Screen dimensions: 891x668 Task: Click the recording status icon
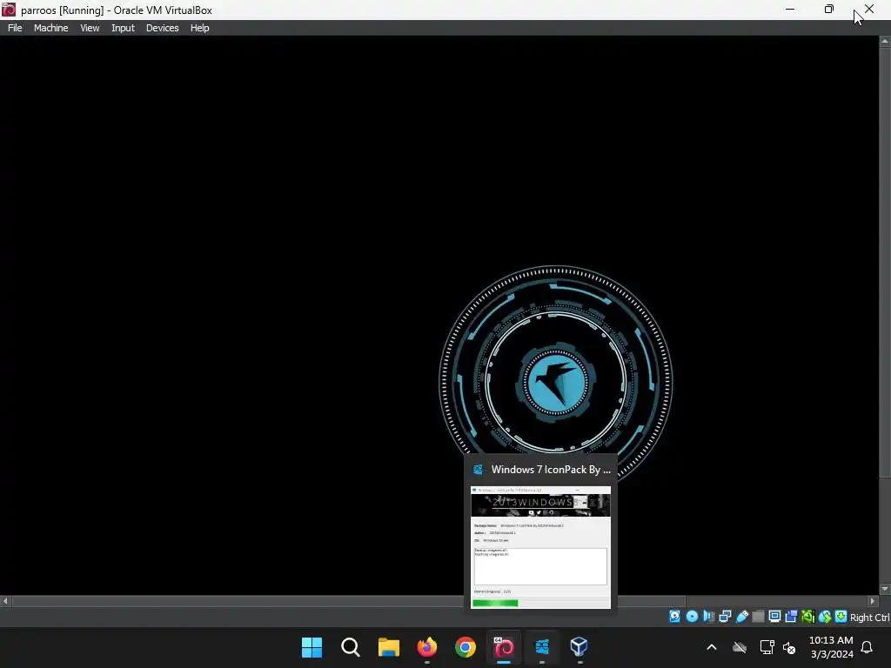tap(791, 617)
